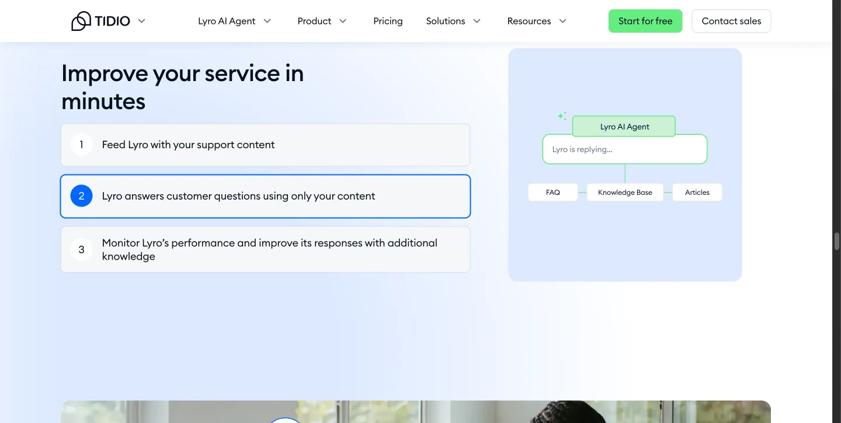841x423 pixels.
Task: Click the FAQ chip in illustration
Action: (553, 193)
